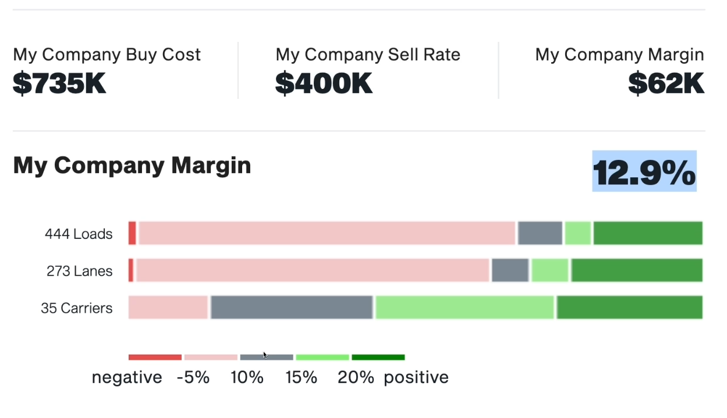Click the light green segment in Carriers bar
The height and width of the screenshot is (418, 727).
coord(464,308)
